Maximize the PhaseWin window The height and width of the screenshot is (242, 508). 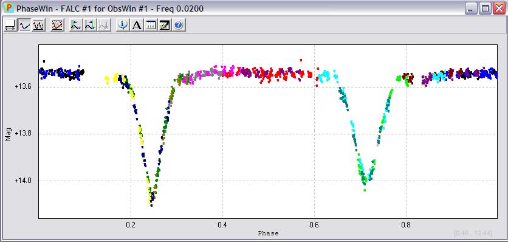coord(486,9)
